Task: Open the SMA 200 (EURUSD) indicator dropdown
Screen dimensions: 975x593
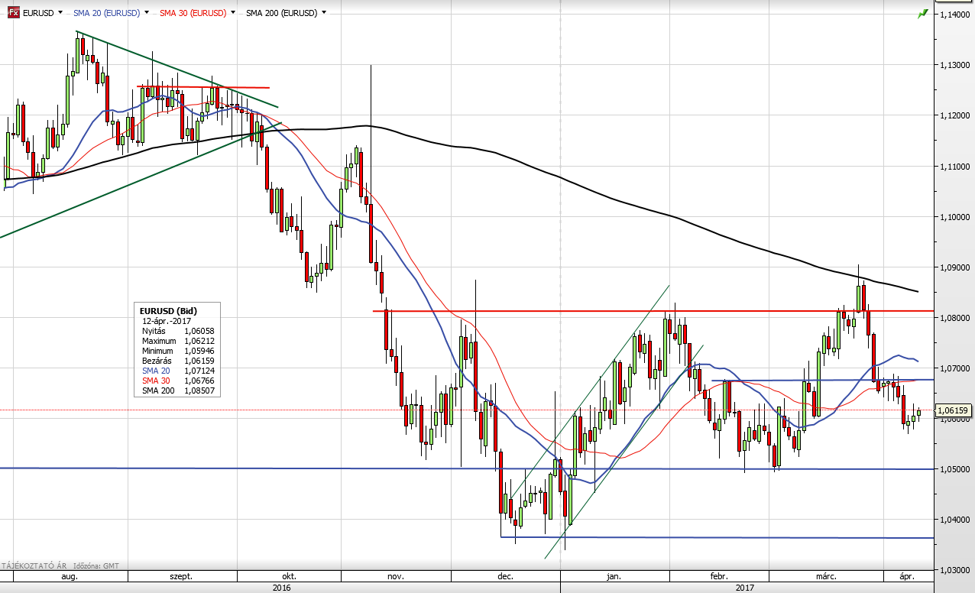Action: click(324, 13)
